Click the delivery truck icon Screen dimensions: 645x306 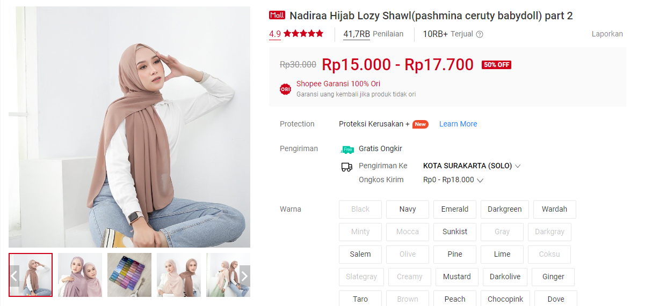click(x=347, y=167)
